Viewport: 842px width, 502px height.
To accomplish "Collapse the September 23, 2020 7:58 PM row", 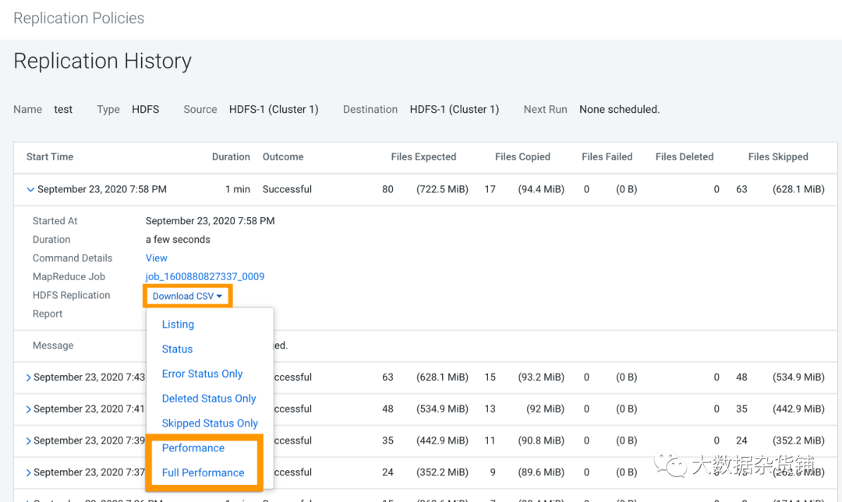I will click(30, 189).
